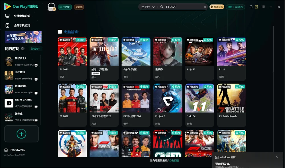
Task: Add a game with the plus button
Action: pyautogui.click(x=21, y=134)
